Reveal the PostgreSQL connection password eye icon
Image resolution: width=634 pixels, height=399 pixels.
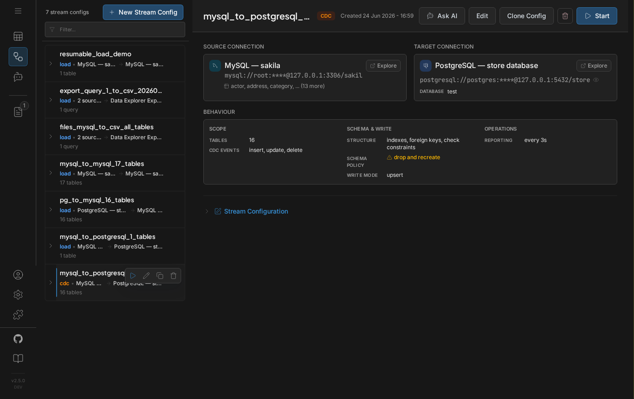pos(596,80)
